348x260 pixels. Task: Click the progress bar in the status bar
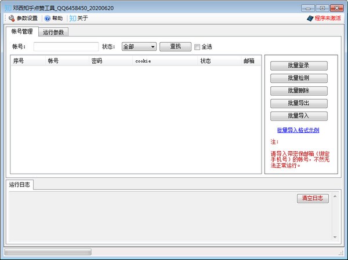pos(48,252)
